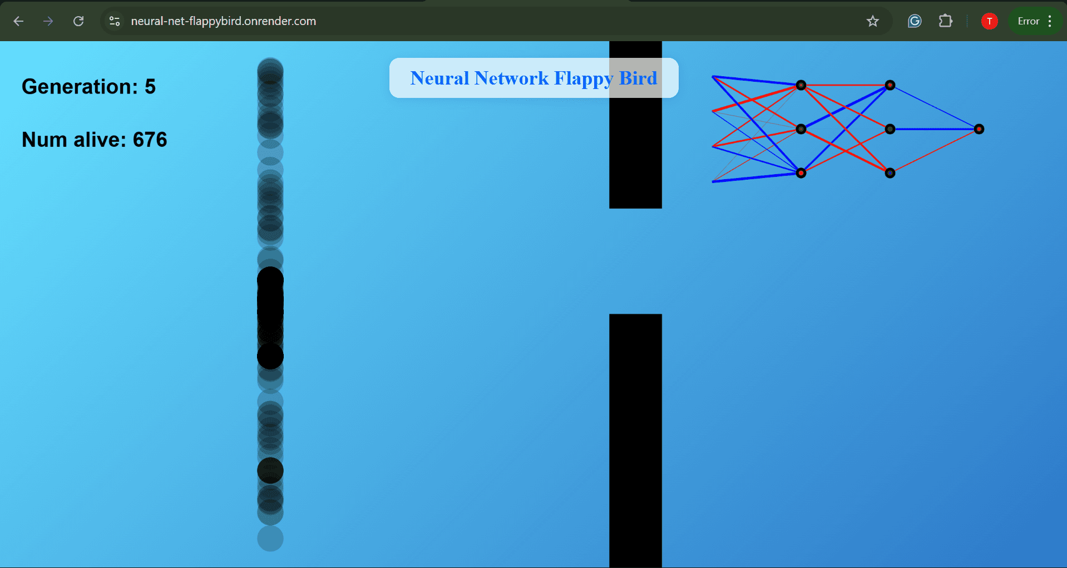Open the Grammarly extension

point(914,21)
